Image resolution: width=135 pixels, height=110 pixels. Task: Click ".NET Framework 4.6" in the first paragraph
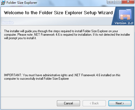(46, 35)
